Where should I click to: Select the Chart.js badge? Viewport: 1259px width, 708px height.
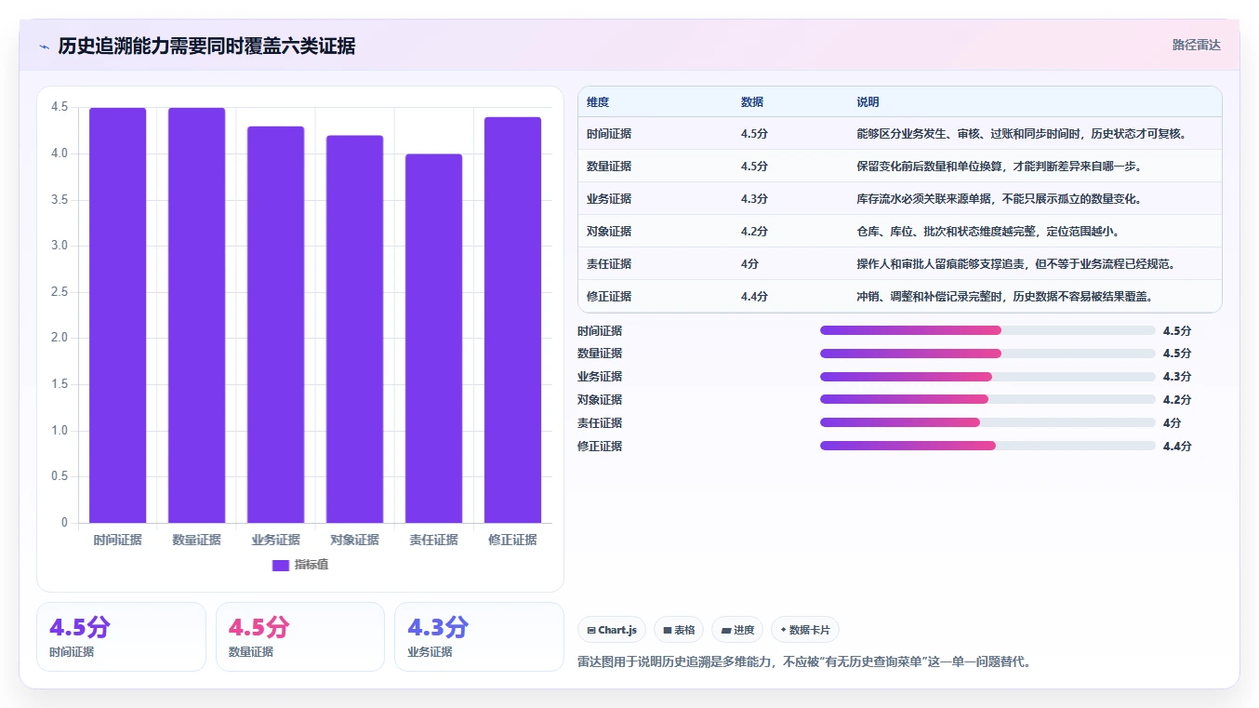click(x=612, y=630)
